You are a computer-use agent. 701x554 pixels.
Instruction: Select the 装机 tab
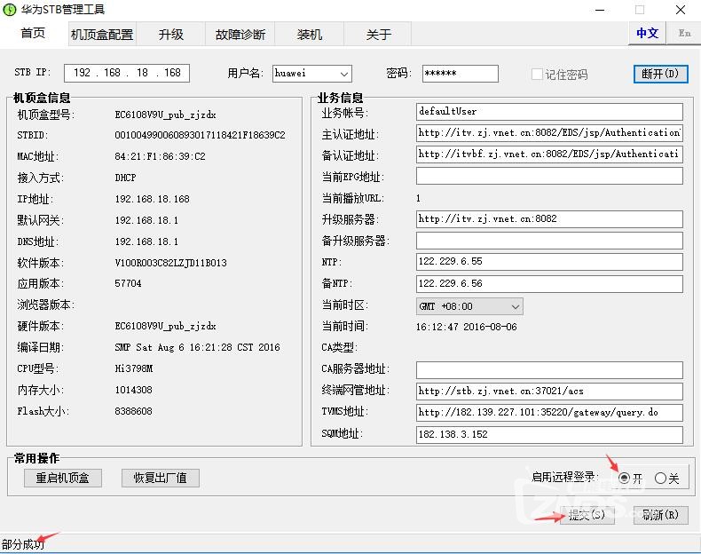click(310, 35)
